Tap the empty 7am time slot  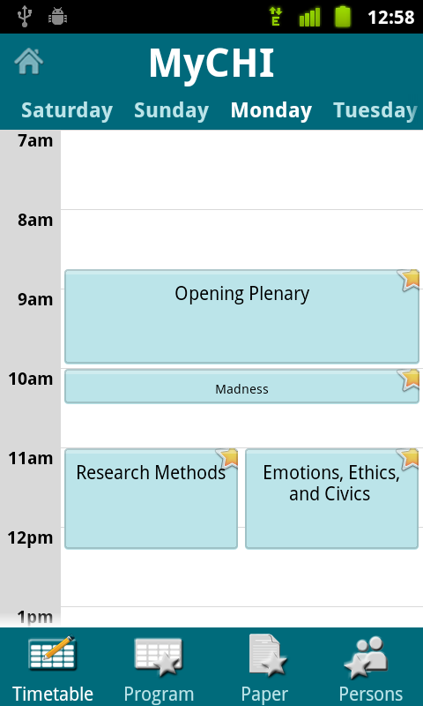241,169
